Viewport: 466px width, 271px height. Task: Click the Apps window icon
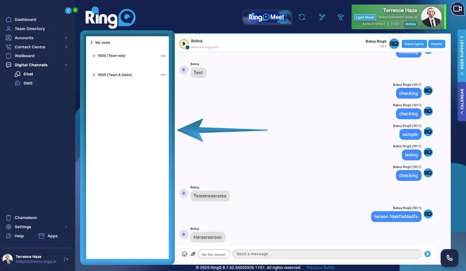(x=42, y=236)
